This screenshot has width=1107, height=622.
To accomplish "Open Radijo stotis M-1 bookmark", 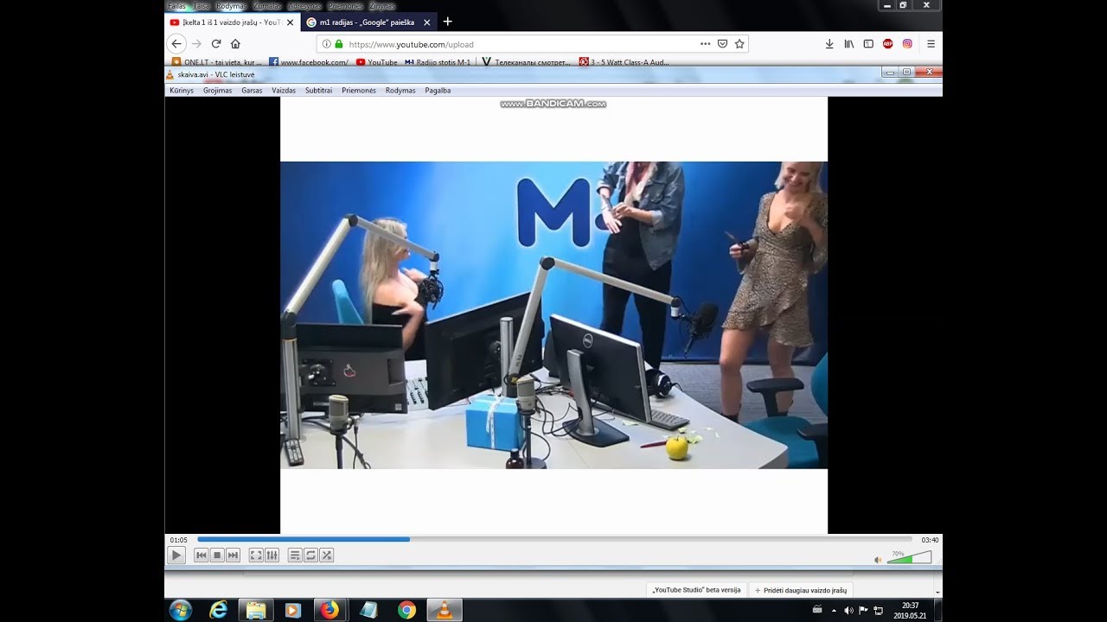I will click(438, 62).
